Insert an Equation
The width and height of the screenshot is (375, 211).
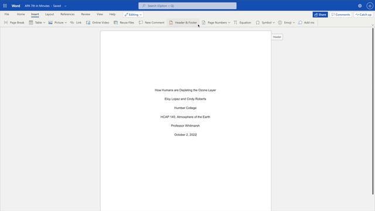(242, 22)
